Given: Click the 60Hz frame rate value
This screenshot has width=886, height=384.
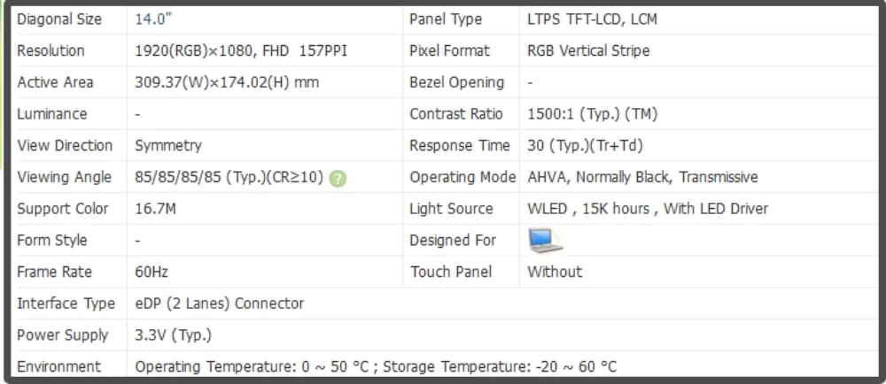Looking at the screenshot, I should (152, 272).
